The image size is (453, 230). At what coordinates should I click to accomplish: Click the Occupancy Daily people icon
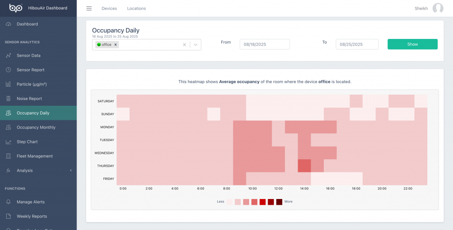point(8,113)
